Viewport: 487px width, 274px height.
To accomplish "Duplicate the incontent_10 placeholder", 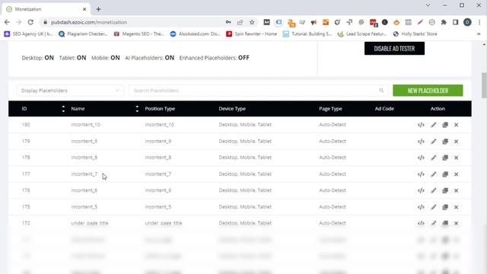I will pyautogui.click(x=445, y=125).
